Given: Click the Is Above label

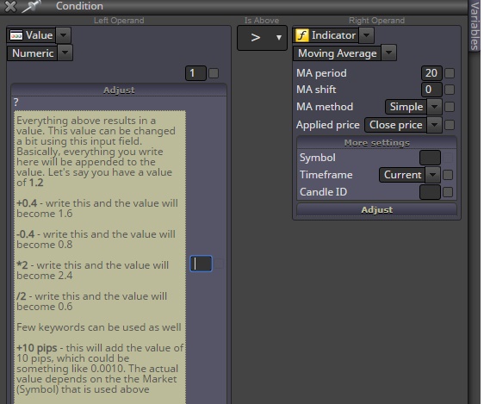Looking at the screenshot, I should [262, 21].
